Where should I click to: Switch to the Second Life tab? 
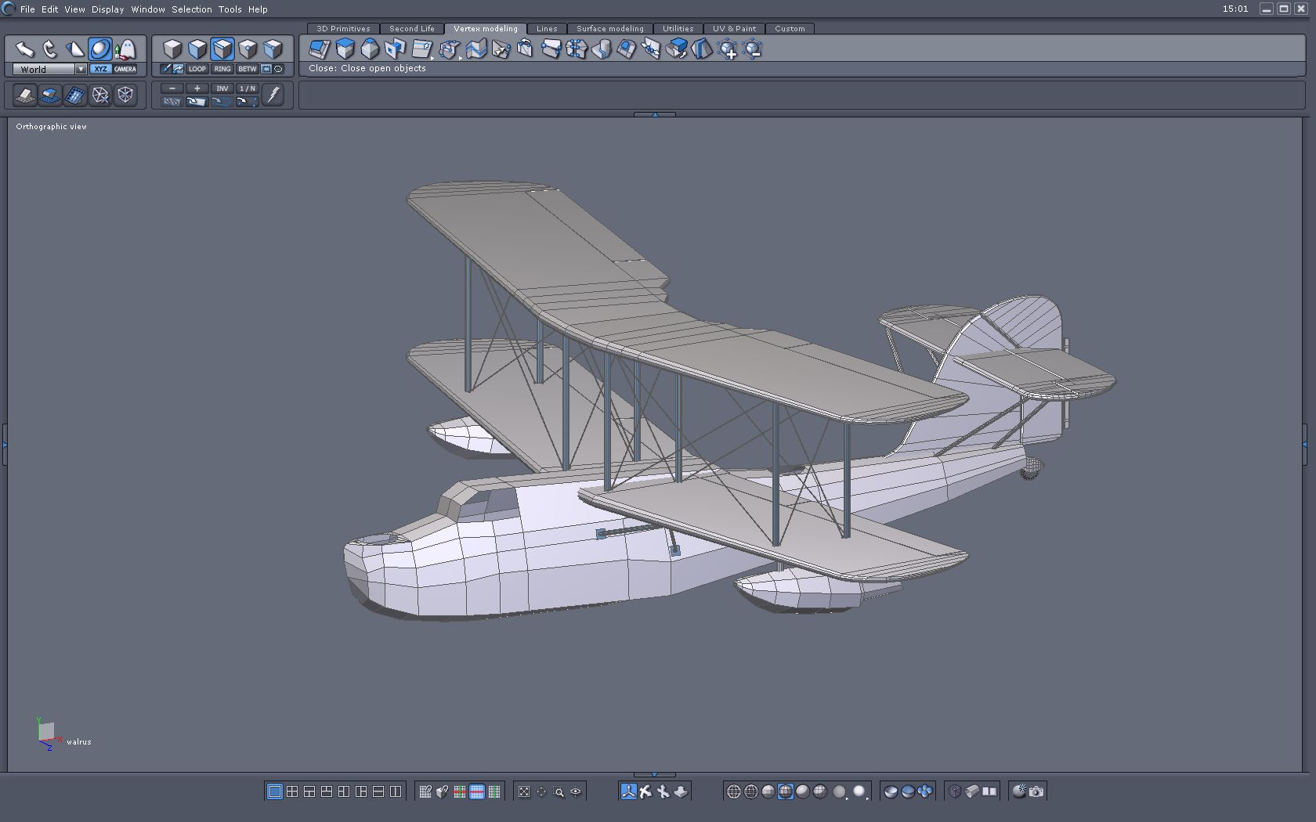click(x=412, y=29)
